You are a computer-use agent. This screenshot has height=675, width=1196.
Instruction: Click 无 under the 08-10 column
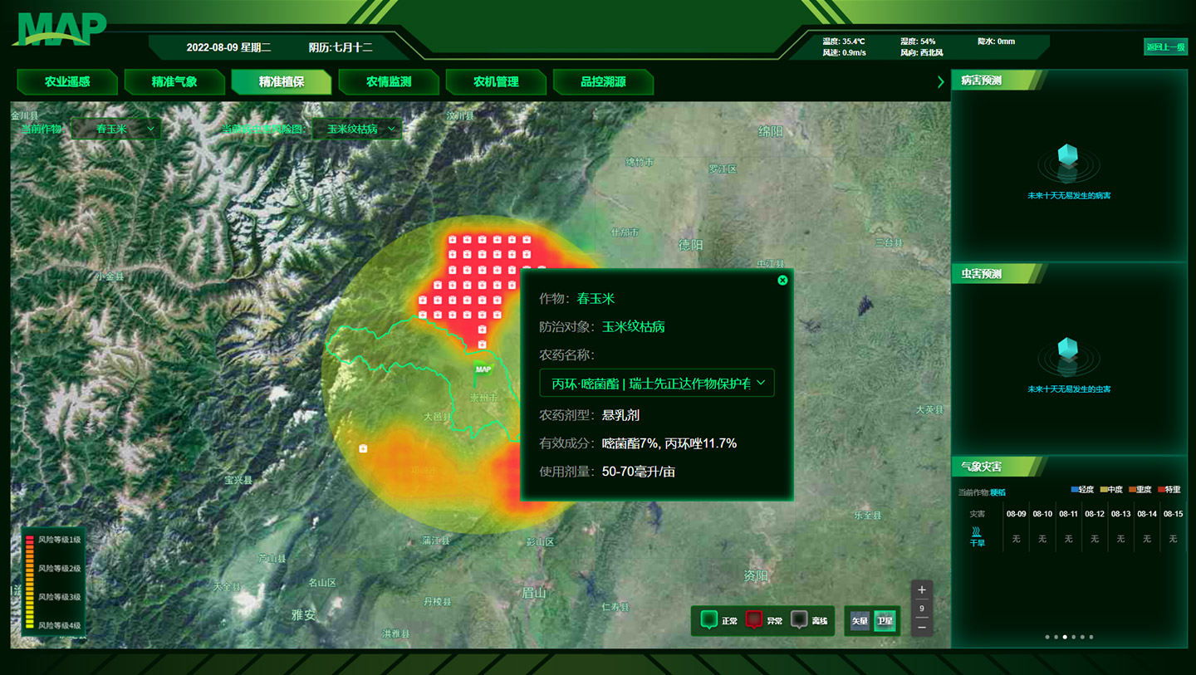coord(1042,539)
